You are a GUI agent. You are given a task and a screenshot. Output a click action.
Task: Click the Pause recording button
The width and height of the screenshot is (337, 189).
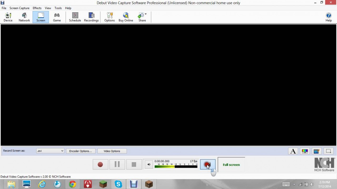tap(117, 165)
